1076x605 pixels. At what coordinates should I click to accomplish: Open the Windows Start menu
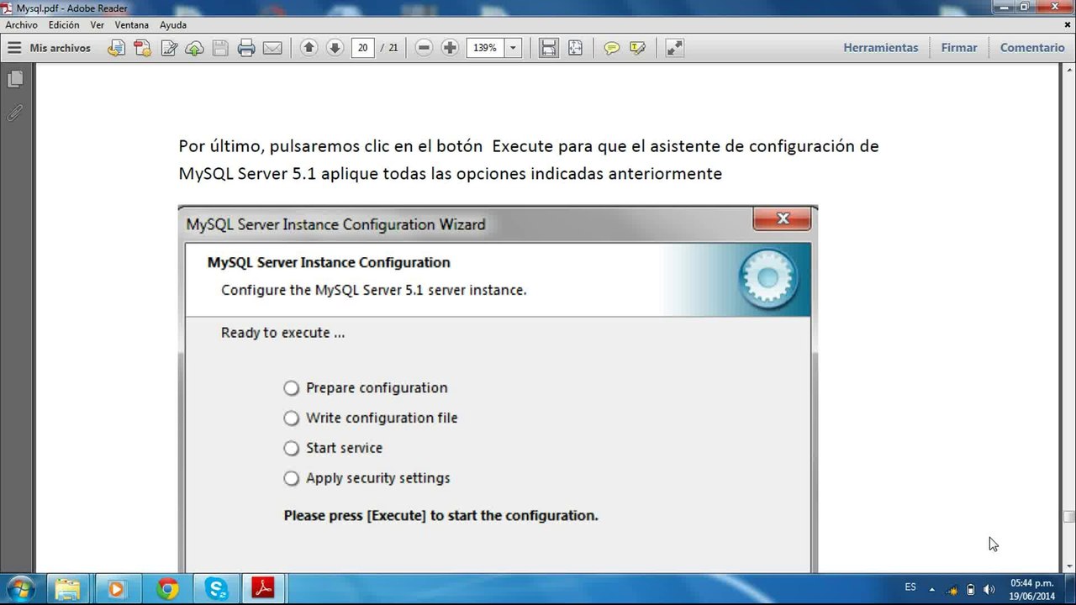click(19, 588)
